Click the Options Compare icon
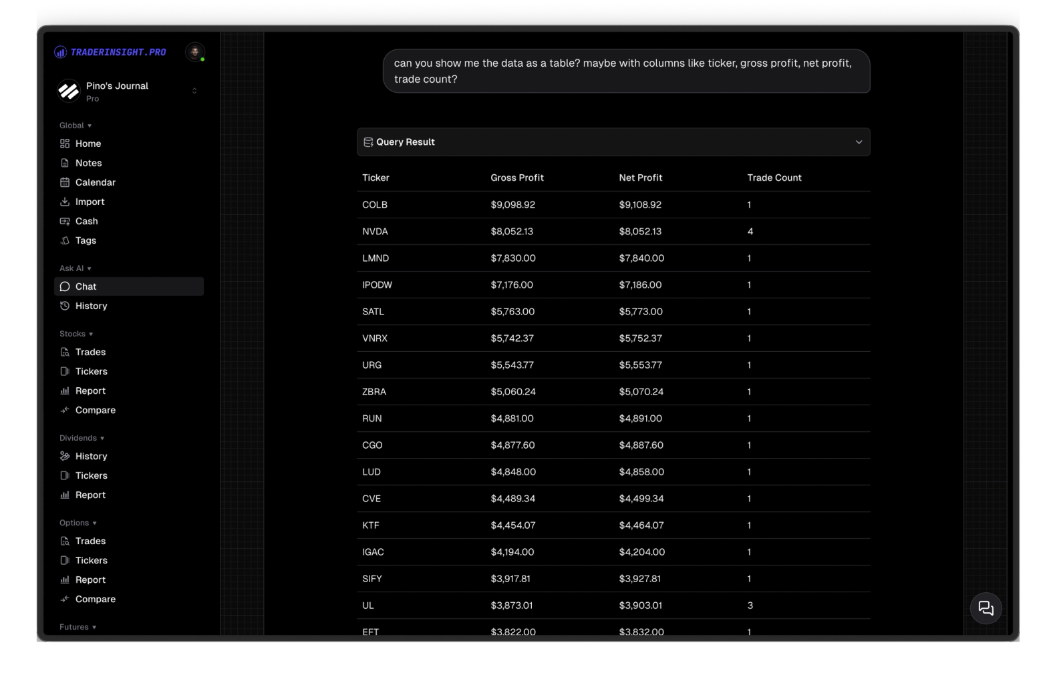The width and height of the screenshot is (1057, 691). 65,599
